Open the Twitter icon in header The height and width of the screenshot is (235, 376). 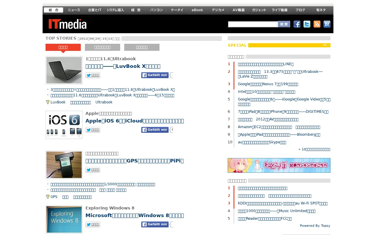[x=307, y=24]
